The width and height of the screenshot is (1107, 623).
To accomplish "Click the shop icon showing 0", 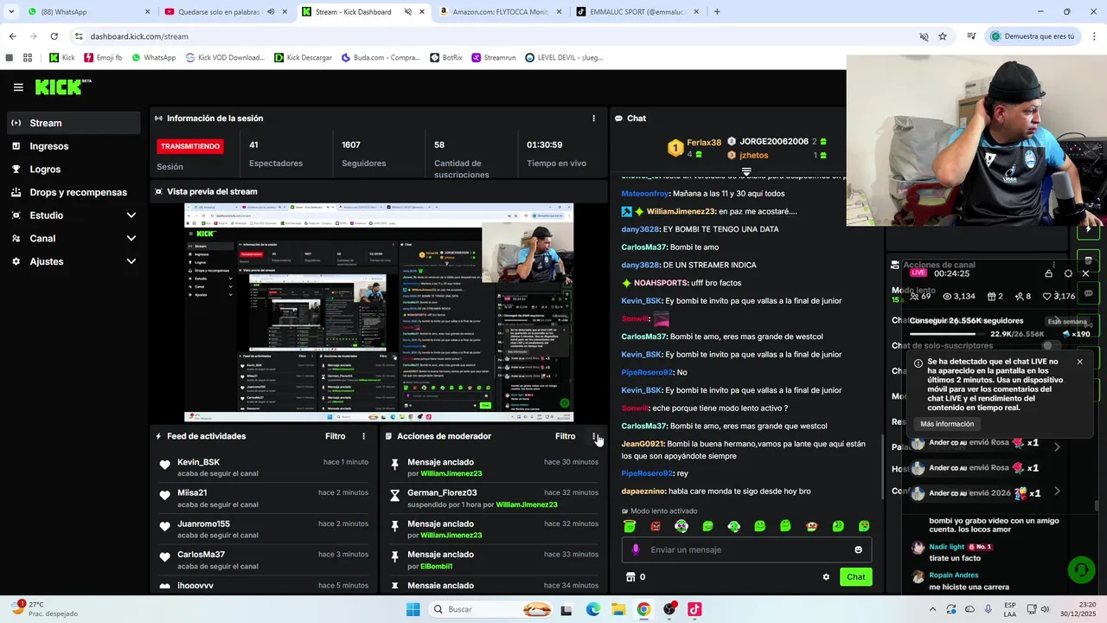I will pyautogui.click(x=630, y=577).
